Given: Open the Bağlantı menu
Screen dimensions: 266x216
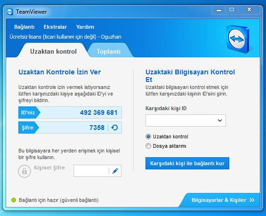Looking at the screenshot, I should tap(24, 27).
